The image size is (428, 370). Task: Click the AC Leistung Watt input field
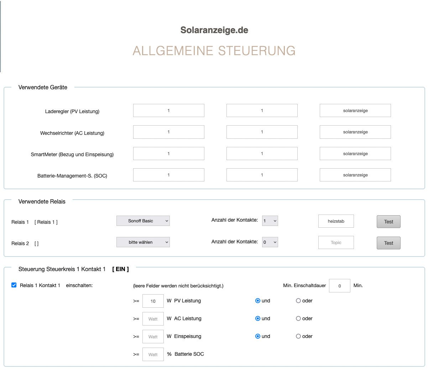(x=153, y=319)
